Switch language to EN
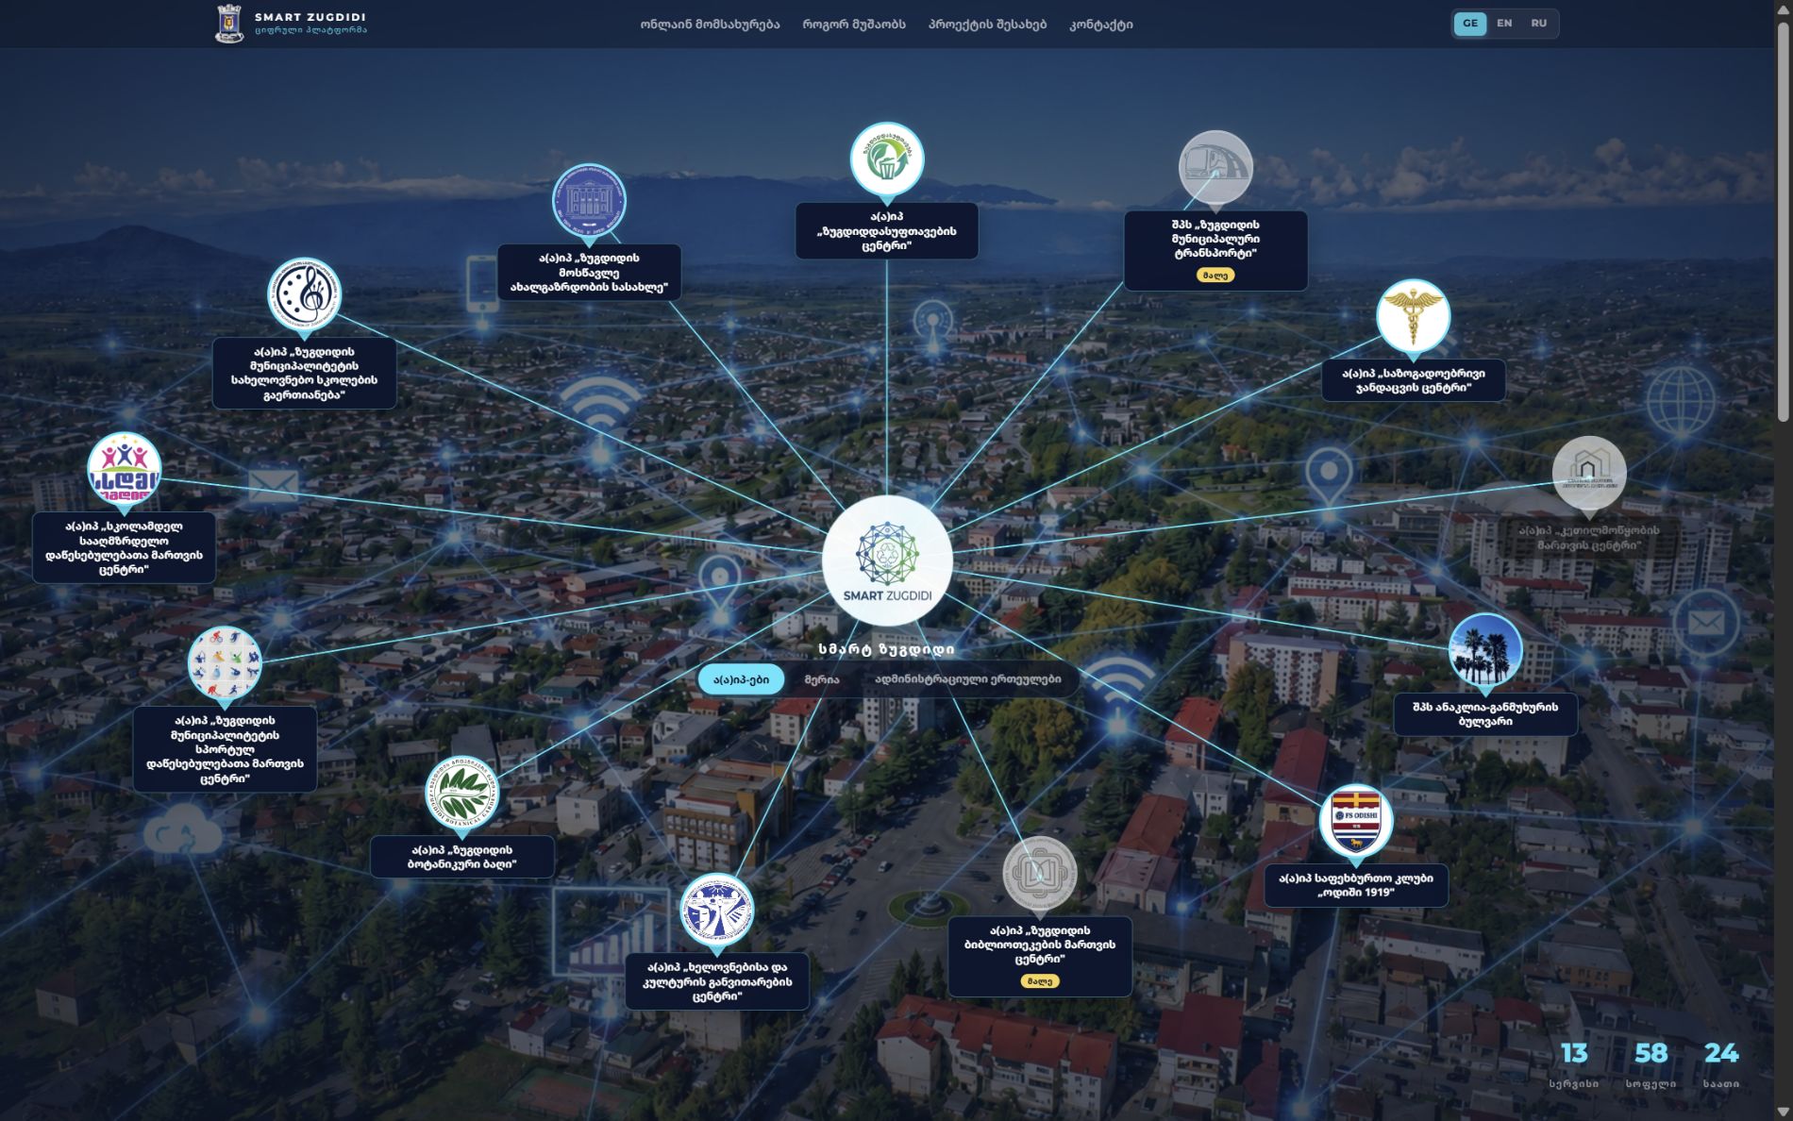1793x1121 pixels. 1504,24
